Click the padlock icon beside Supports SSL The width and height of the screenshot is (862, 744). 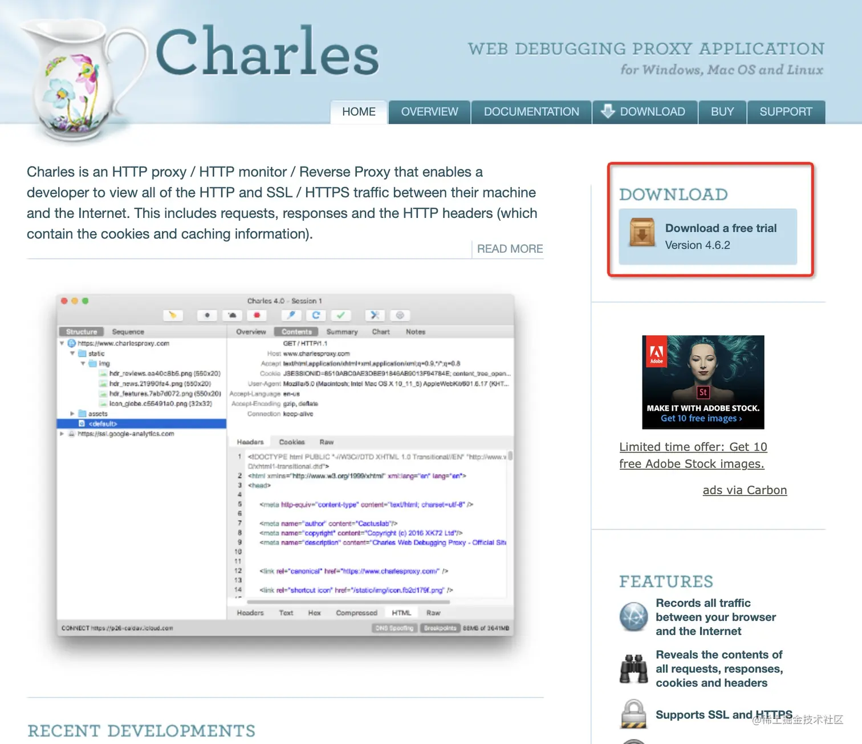pos(633,714)
